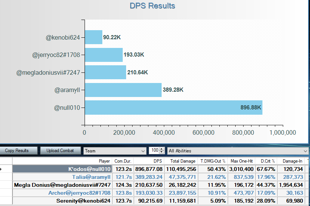Increase the 100 value with up arrow

pyautogui.click(x=162, y=149)
